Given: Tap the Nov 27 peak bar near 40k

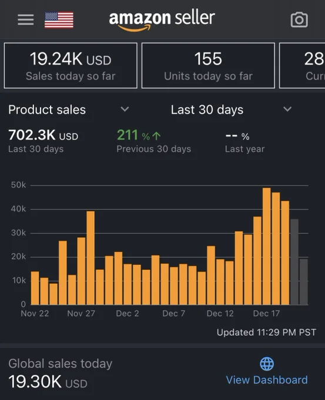Looking at the screenshot, I should [91, 258].
